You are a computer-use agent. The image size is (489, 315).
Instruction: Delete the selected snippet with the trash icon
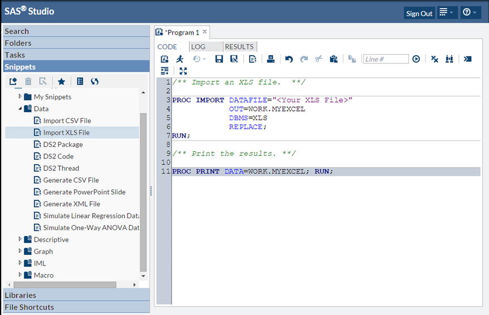point(28,82)
